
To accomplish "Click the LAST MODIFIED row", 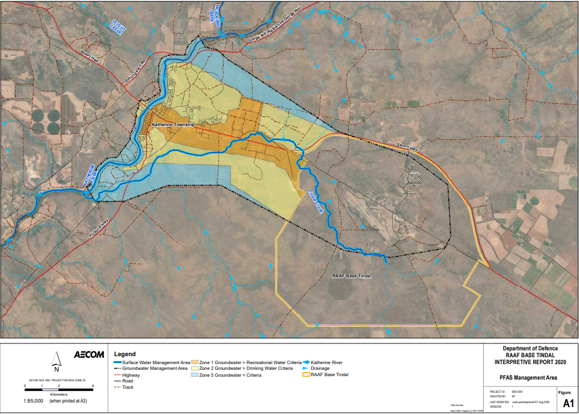I will 519,402.
